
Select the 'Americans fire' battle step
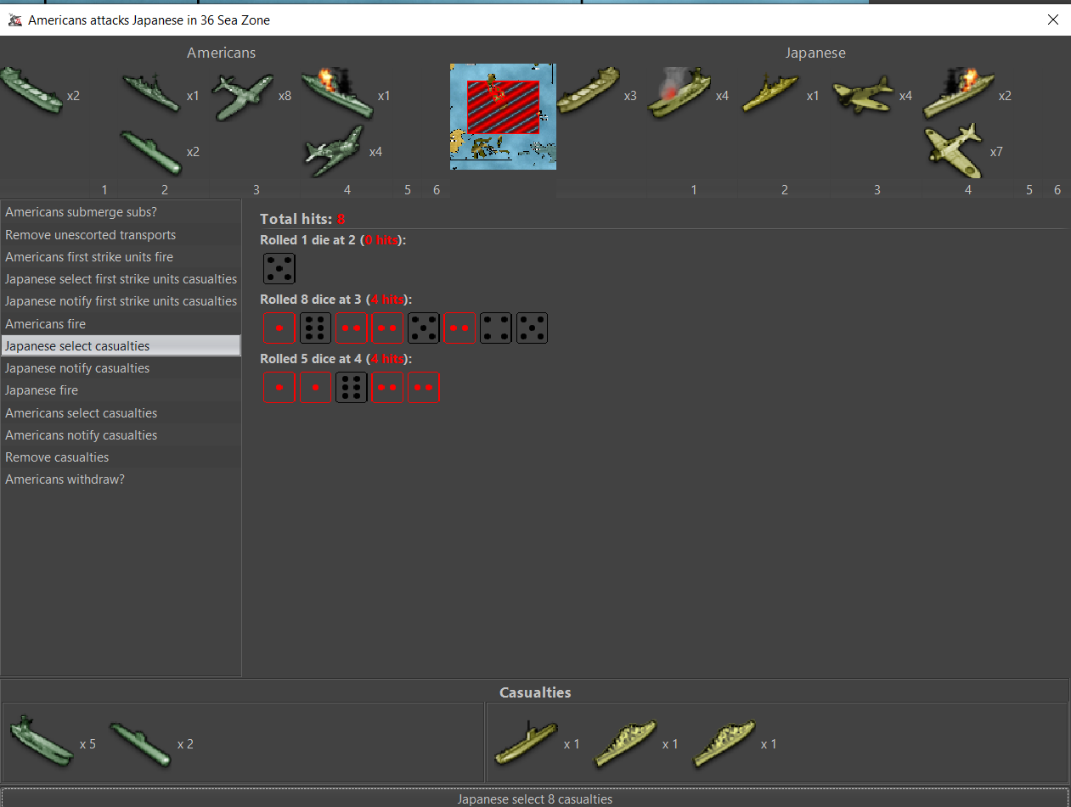point(121,324)
